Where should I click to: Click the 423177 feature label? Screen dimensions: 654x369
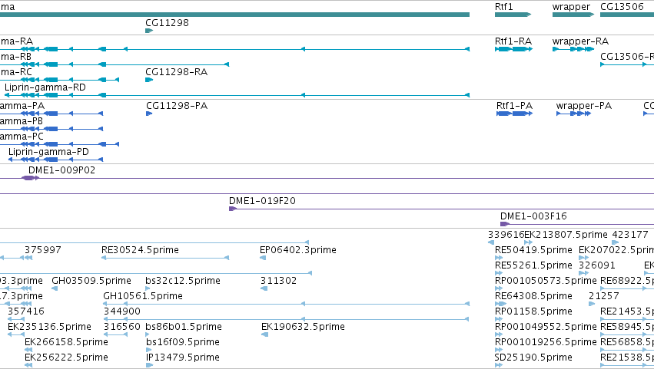click(x=630, y=235)
